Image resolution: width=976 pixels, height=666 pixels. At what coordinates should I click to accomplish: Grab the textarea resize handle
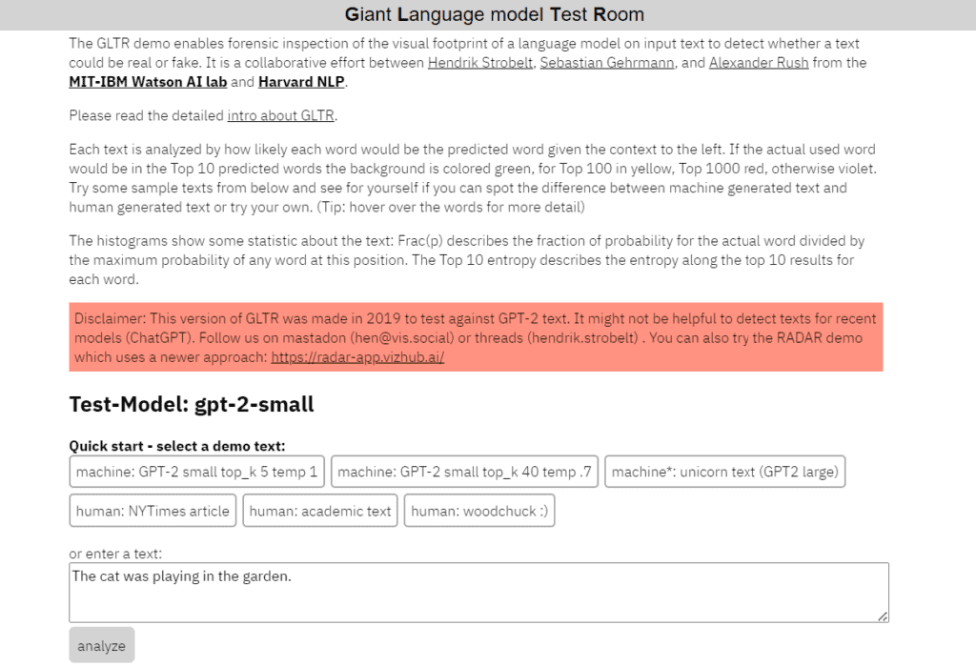(x=883, y=616)
